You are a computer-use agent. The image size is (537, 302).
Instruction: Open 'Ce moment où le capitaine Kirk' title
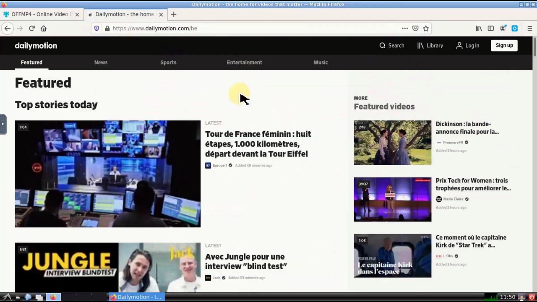pos(471,241)
